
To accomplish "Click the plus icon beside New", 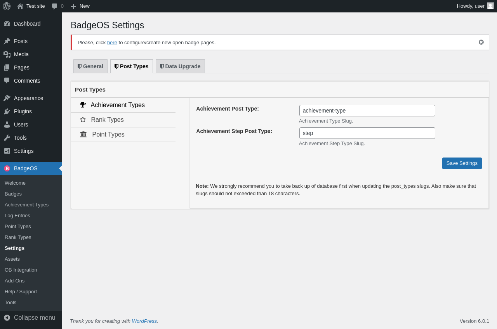I will [x=73, y=6].
